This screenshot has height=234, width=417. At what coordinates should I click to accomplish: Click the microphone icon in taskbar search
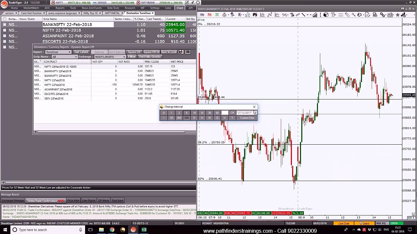[80, 230]
